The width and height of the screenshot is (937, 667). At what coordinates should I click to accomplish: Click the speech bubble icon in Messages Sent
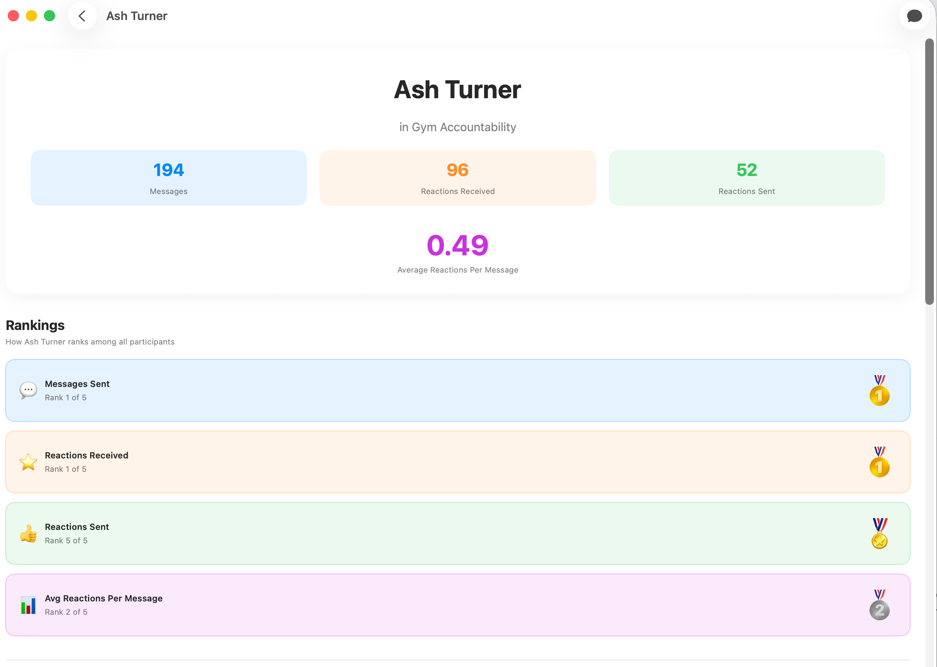coord(28,390)
